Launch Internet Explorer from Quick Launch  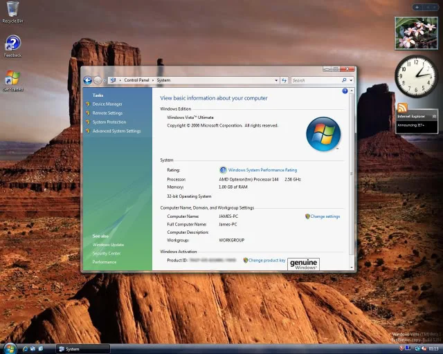pos(25,349)
